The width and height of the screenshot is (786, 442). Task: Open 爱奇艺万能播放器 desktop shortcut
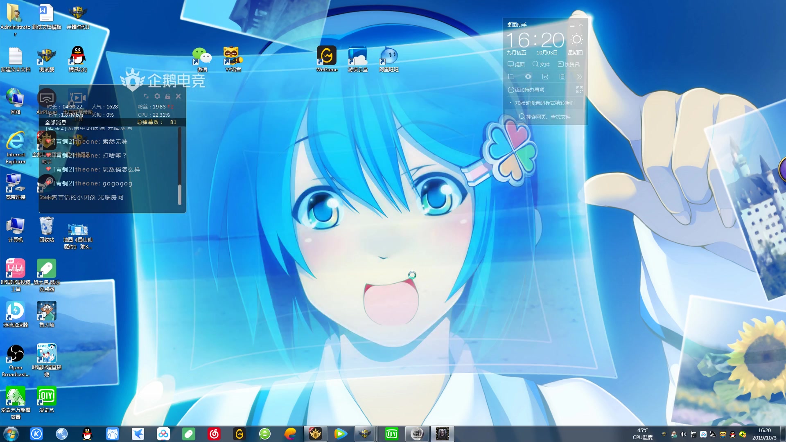pyautogui.click(x=15, y=403)
